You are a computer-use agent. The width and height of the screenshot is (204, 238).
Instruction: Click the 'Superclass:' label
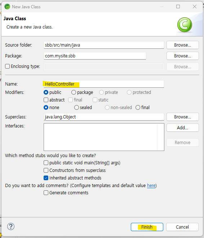pos(15,117)
